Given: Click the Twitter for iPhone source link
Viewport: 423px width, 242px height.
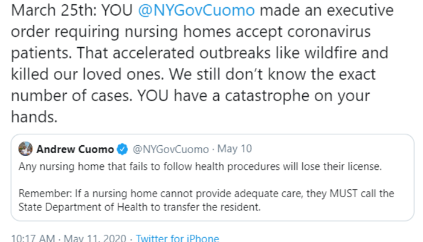Looking at the screenshot, I should coord(177,238).
